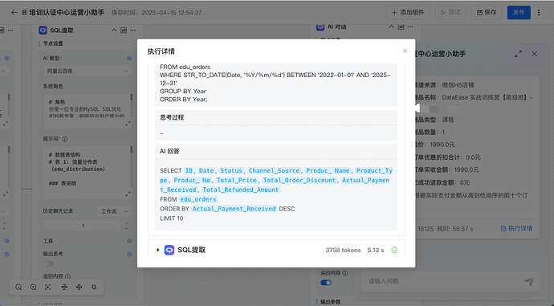
Task: Open the top-right more options menu
Action: (539, 12)
